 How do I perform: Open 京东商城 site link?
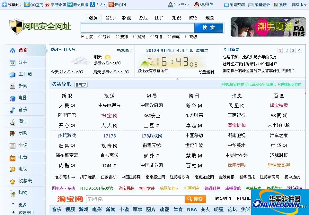[110, 155]
